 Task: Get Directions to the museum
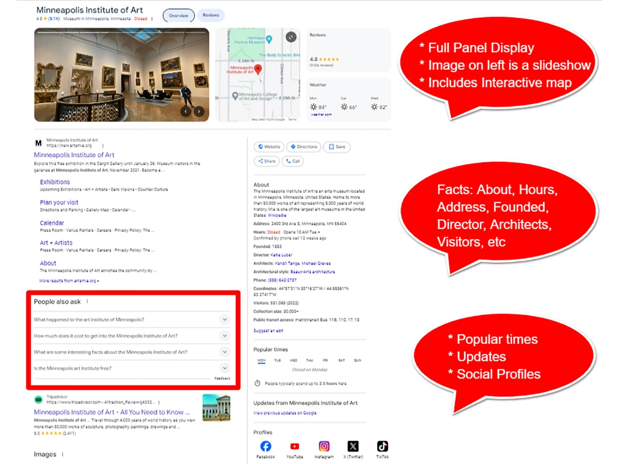303,147
